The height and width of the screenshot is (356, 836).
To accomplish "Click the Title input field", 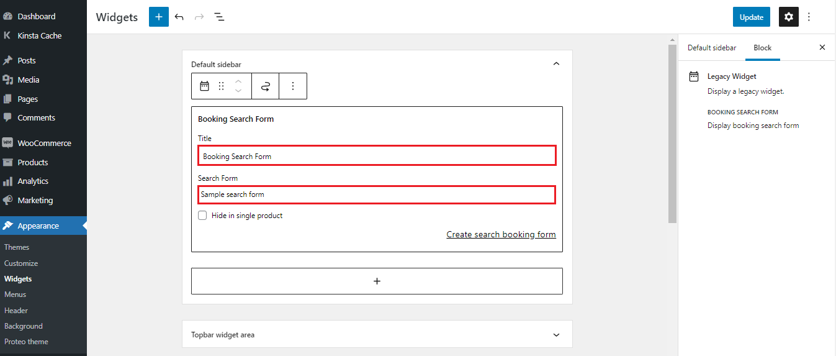I will coord(376,156).
